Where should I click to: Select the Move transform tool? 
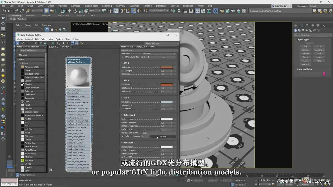coord(69,11)
